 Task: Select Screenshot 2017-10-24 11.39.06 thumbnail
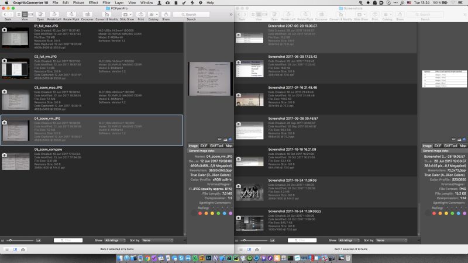250,192
